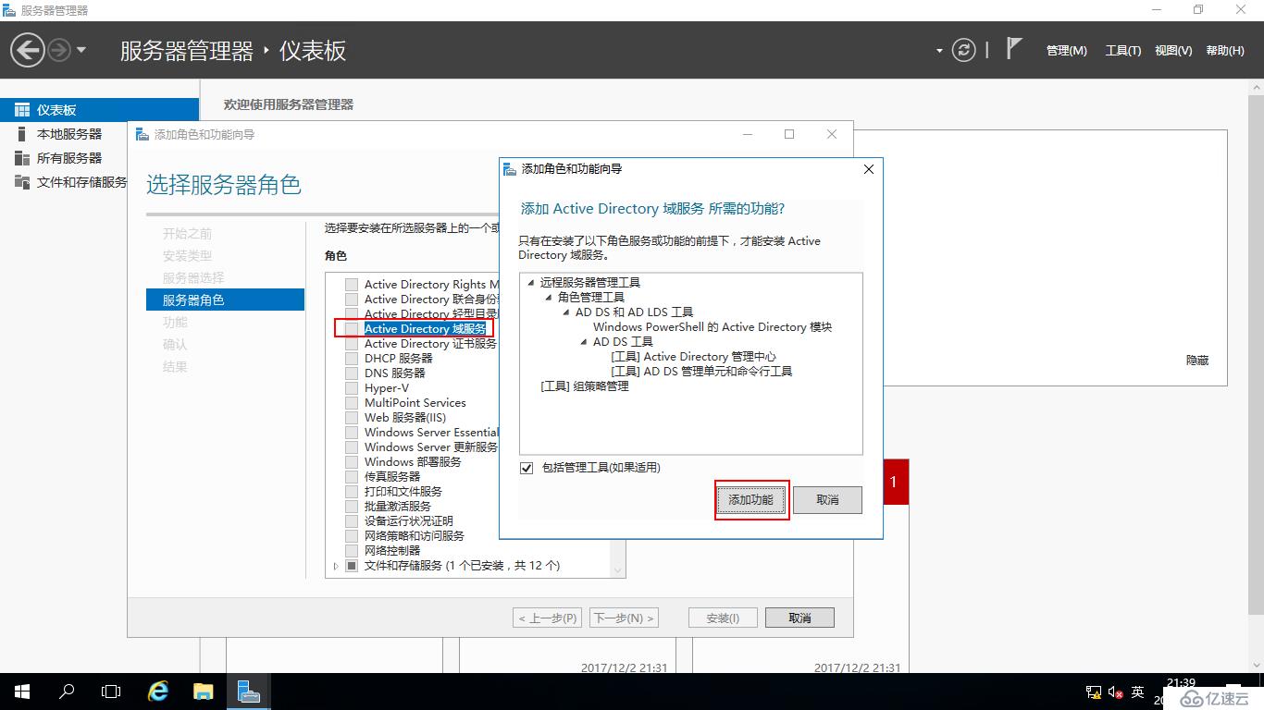Maximize the Add Roles wizard window
The height and width of the screenshot is (710, 1264).
(789, 134)
